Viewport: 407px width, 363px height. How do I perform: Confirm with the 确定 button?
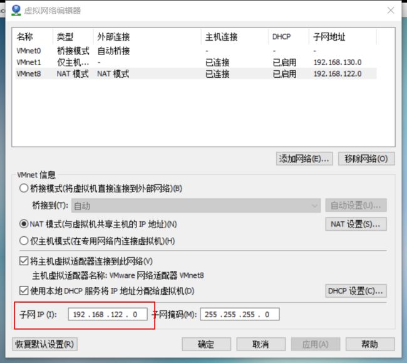tap(207, 344)
